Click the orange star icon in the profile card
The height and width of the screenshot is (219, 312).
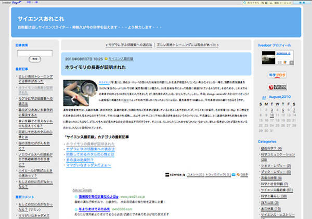click(x=285, y=62)
